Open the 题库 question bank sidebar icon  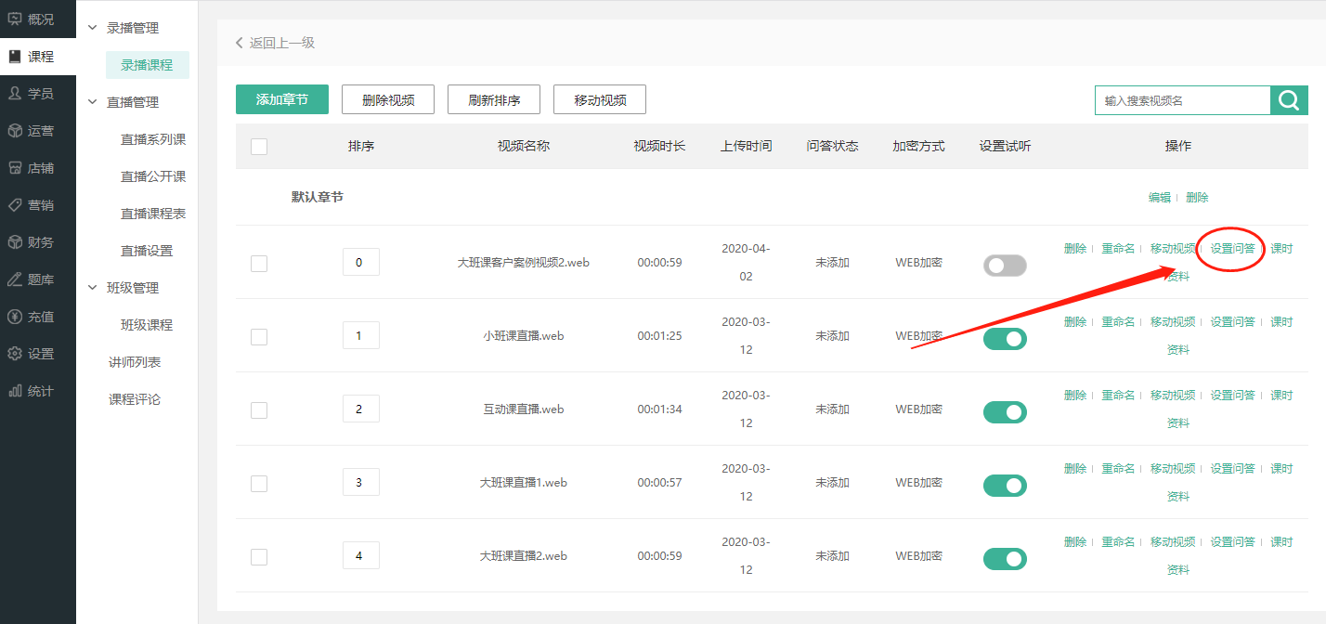pos(15,279)
